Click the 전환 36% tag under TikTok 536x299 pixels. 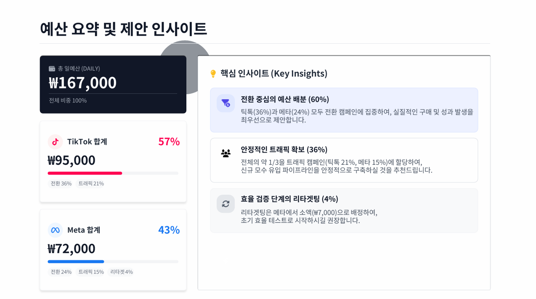pos(61,183)
